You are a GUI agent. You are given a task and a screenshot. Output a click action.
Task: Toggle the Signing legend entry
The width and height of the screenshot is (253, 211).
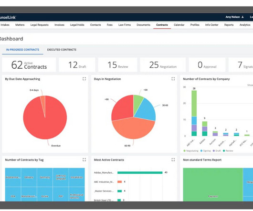click(x=206, y=151)
